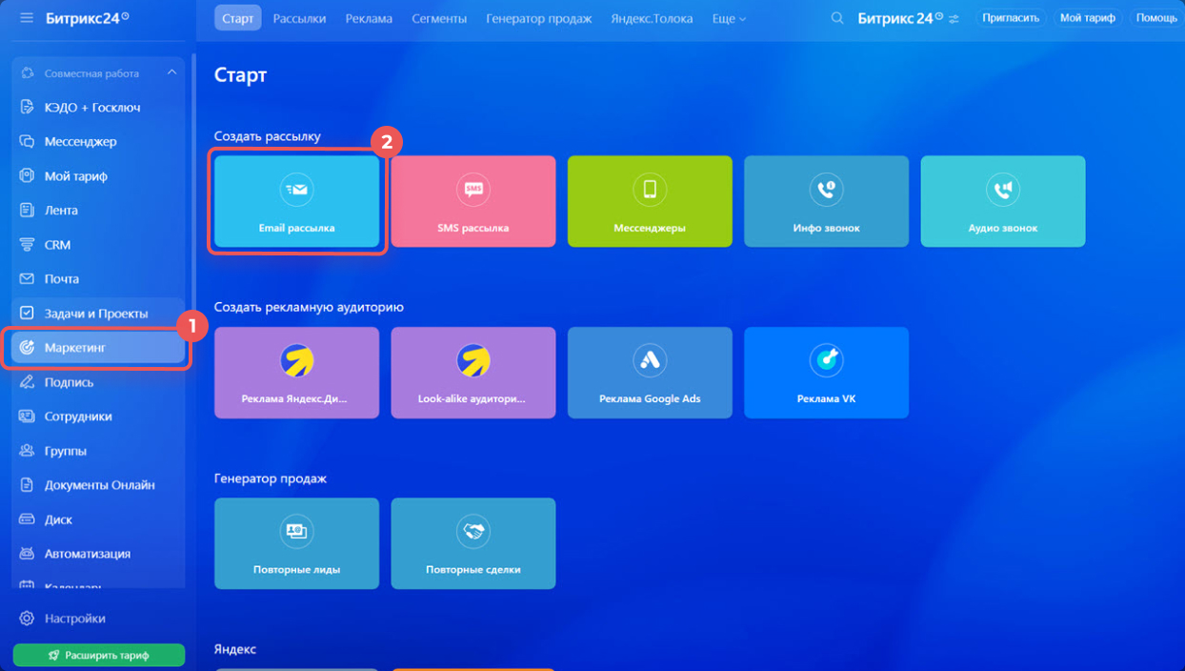The width and height of the screenshot is (1185, 671).
Task: Switch to the Старт tab
Action: [238, 18]
